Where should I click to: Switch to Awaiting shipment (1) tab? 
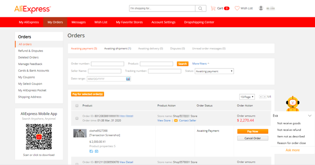click(117, 48)
